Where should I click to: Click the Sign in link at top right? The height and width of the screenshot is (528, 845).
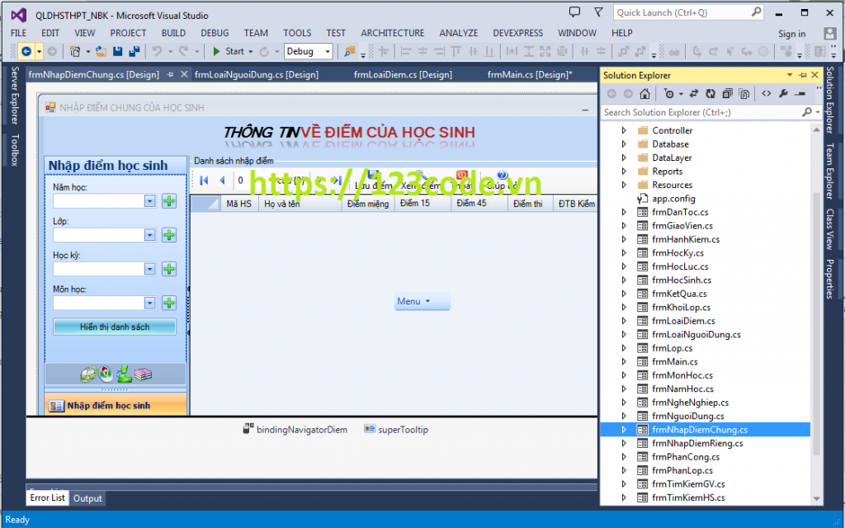[791, 33]
